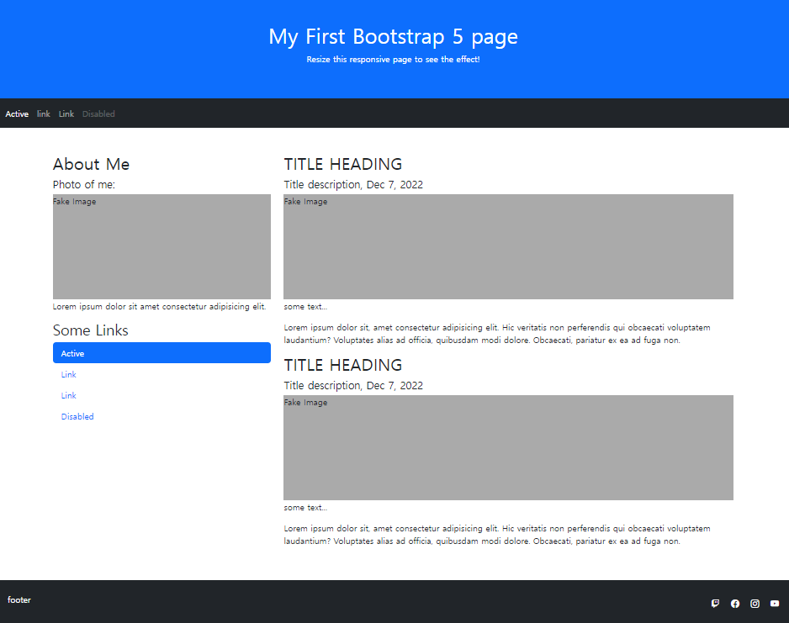Click the lowercase link item in the navbar
The height and width of the screenshot is (623, 789).
coord(43,114)
